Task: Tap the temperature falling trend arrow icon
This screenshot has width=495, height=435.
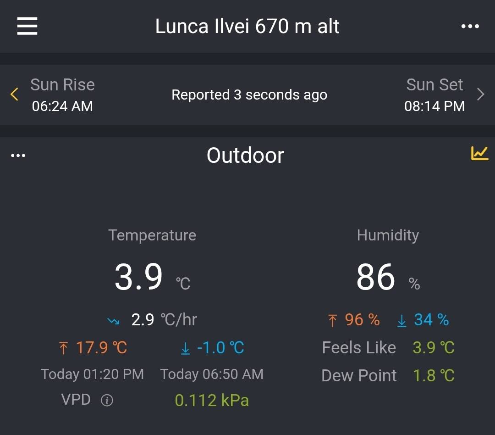Action: [113, 321]
